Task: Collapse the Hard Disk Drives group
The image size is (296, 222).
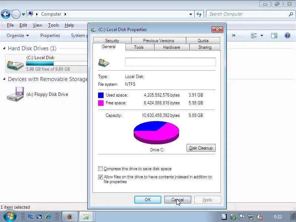Action: (4, 48)
